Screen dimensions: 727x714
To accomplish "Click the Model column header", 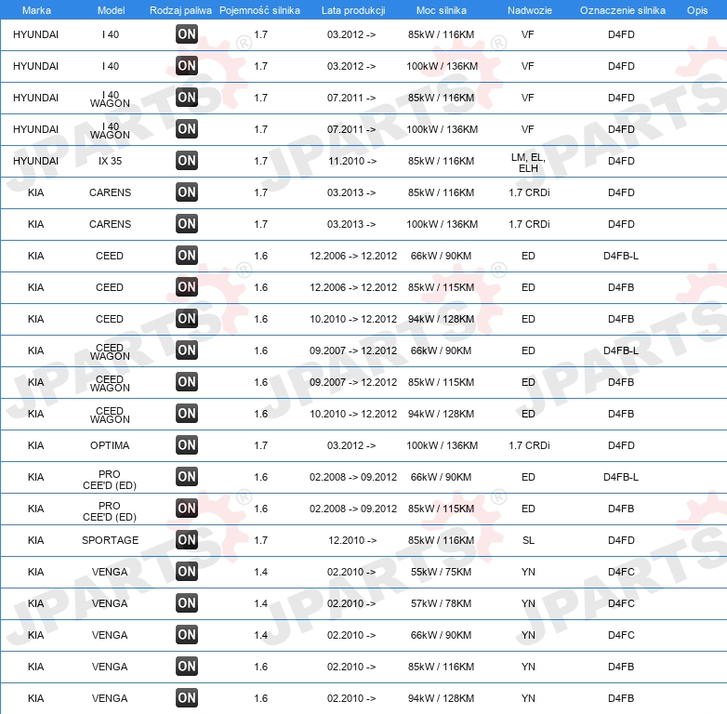I will pyautogui.click(x=111, y=10).
